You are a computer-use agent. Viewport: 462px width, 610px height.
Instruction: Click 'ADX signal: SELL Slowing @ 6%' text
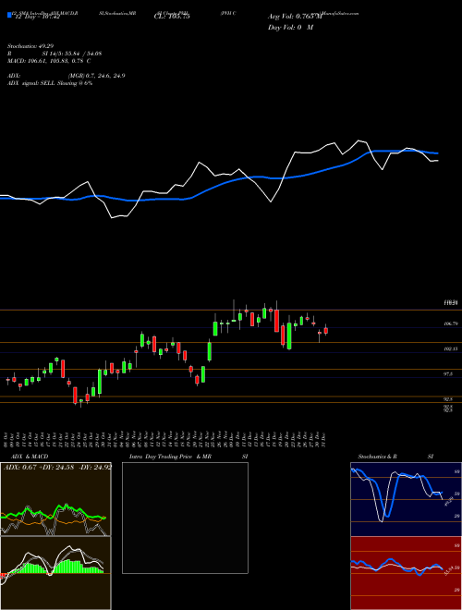pyautogui.click(x=50, y=83)
